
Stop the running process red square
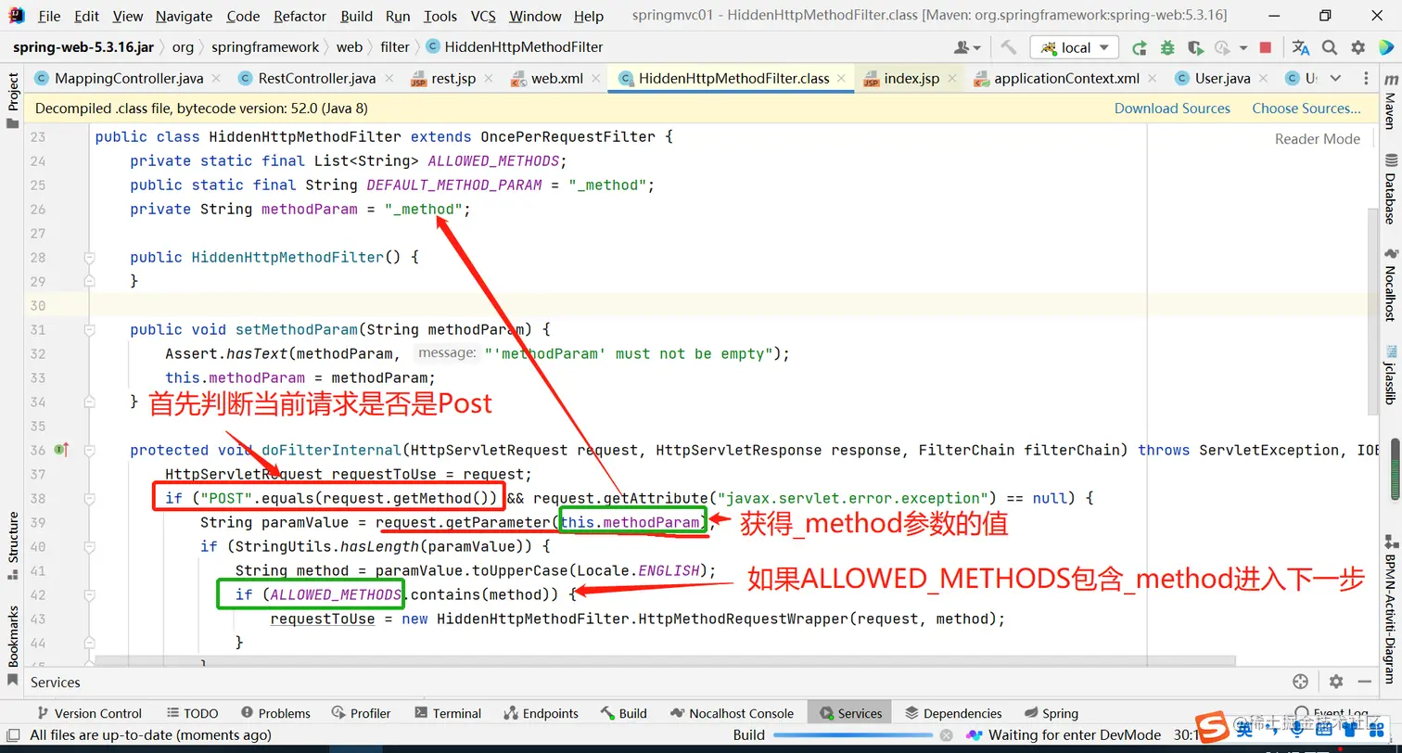pos(1266,47)
